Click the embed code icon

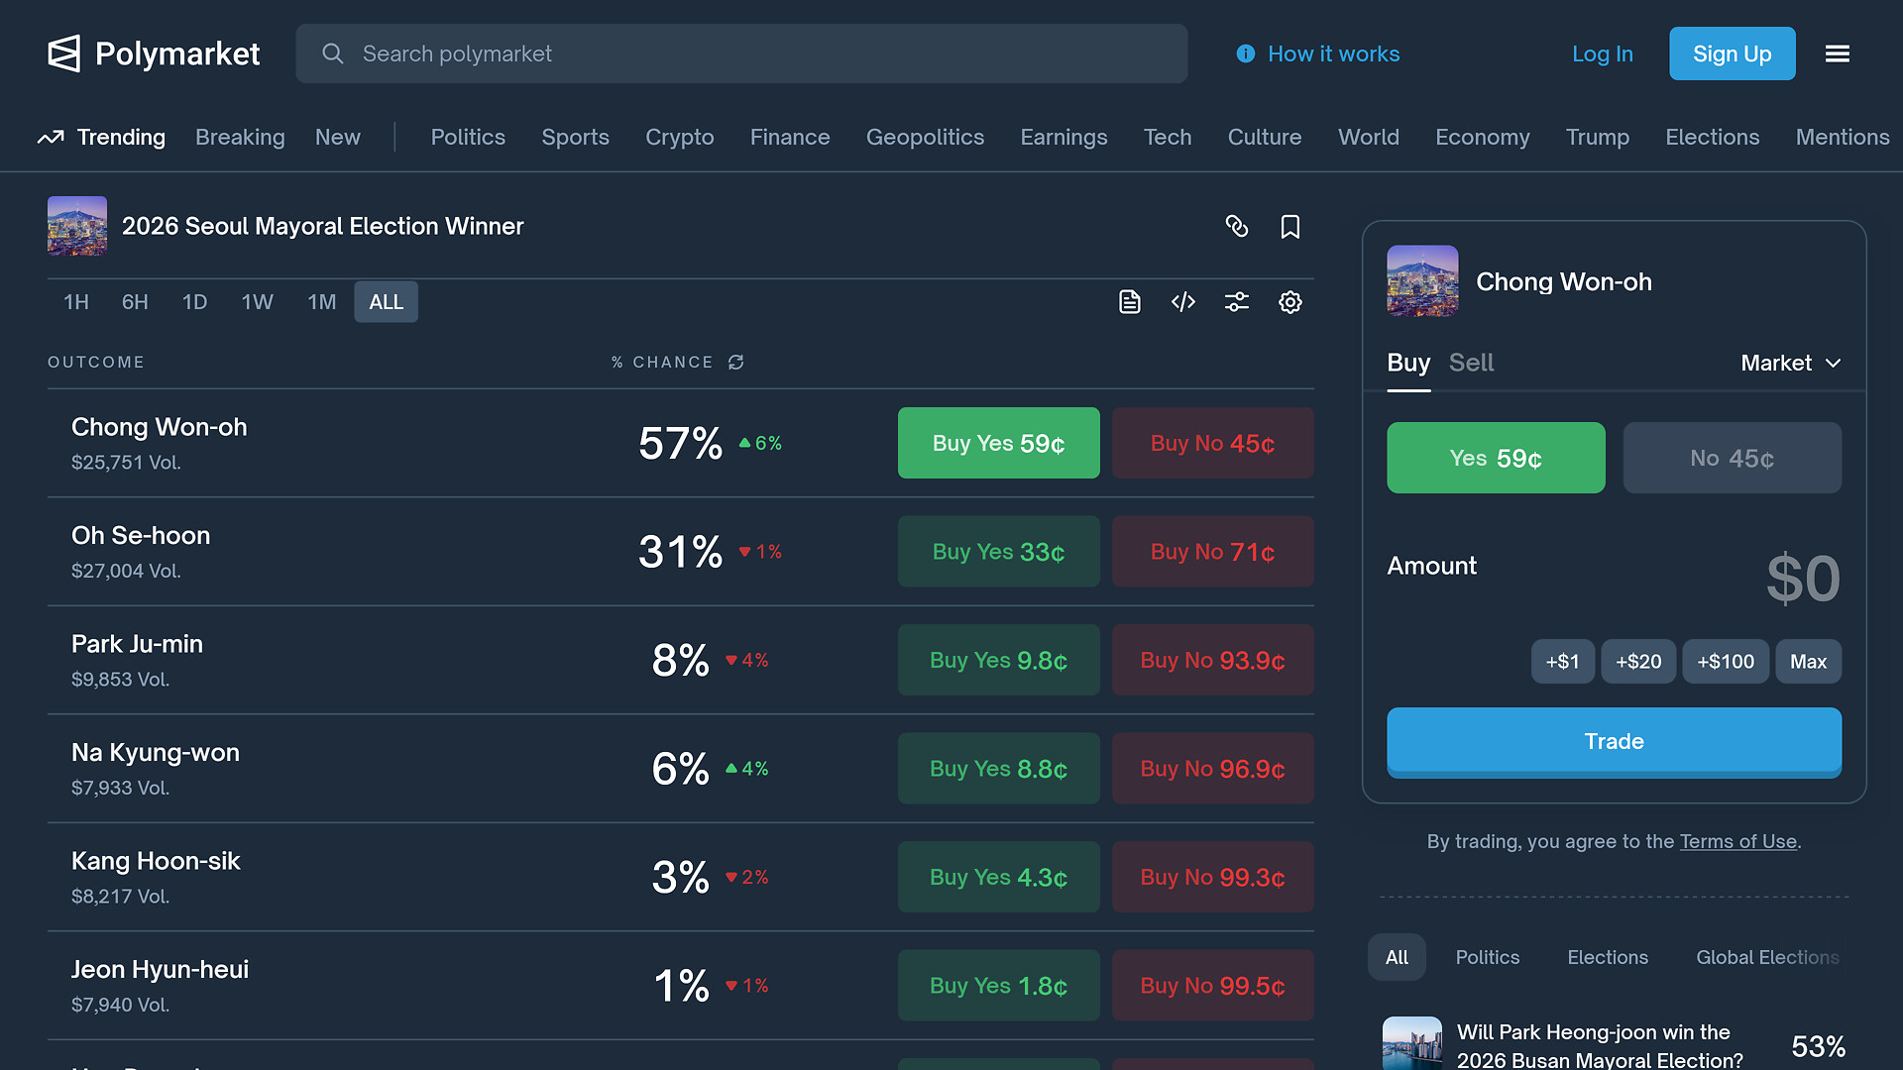pos(1183,302)
